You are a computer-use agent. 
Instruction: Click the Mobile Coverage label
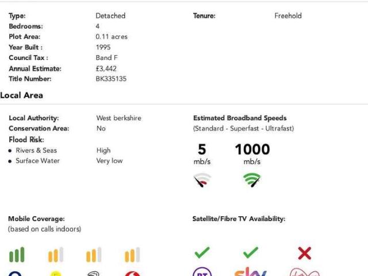coord(36,218)
